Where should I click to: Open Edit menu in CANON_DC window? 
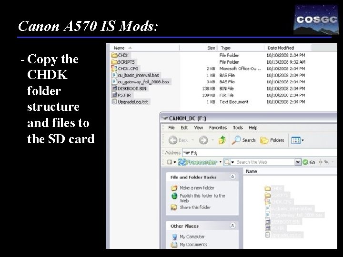[184, 128]
